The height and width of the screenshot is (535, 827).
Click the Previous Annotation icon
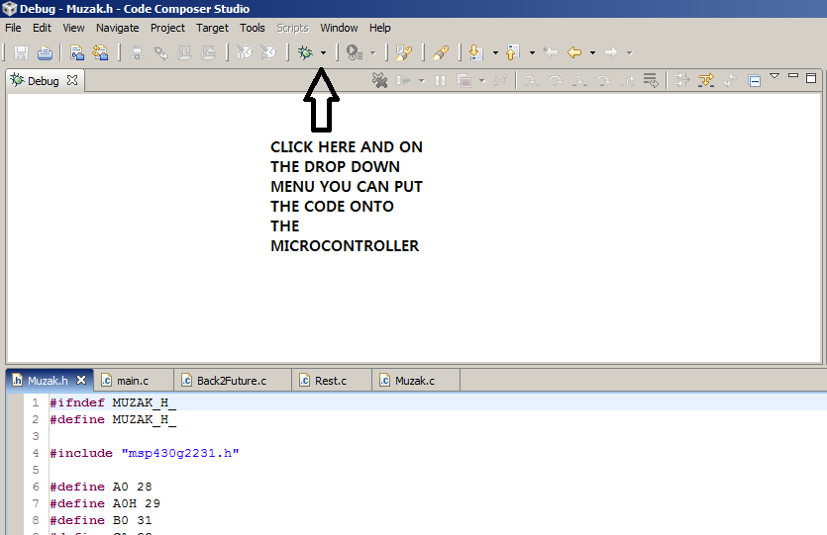pyautogui.click(x=513, y=52)
